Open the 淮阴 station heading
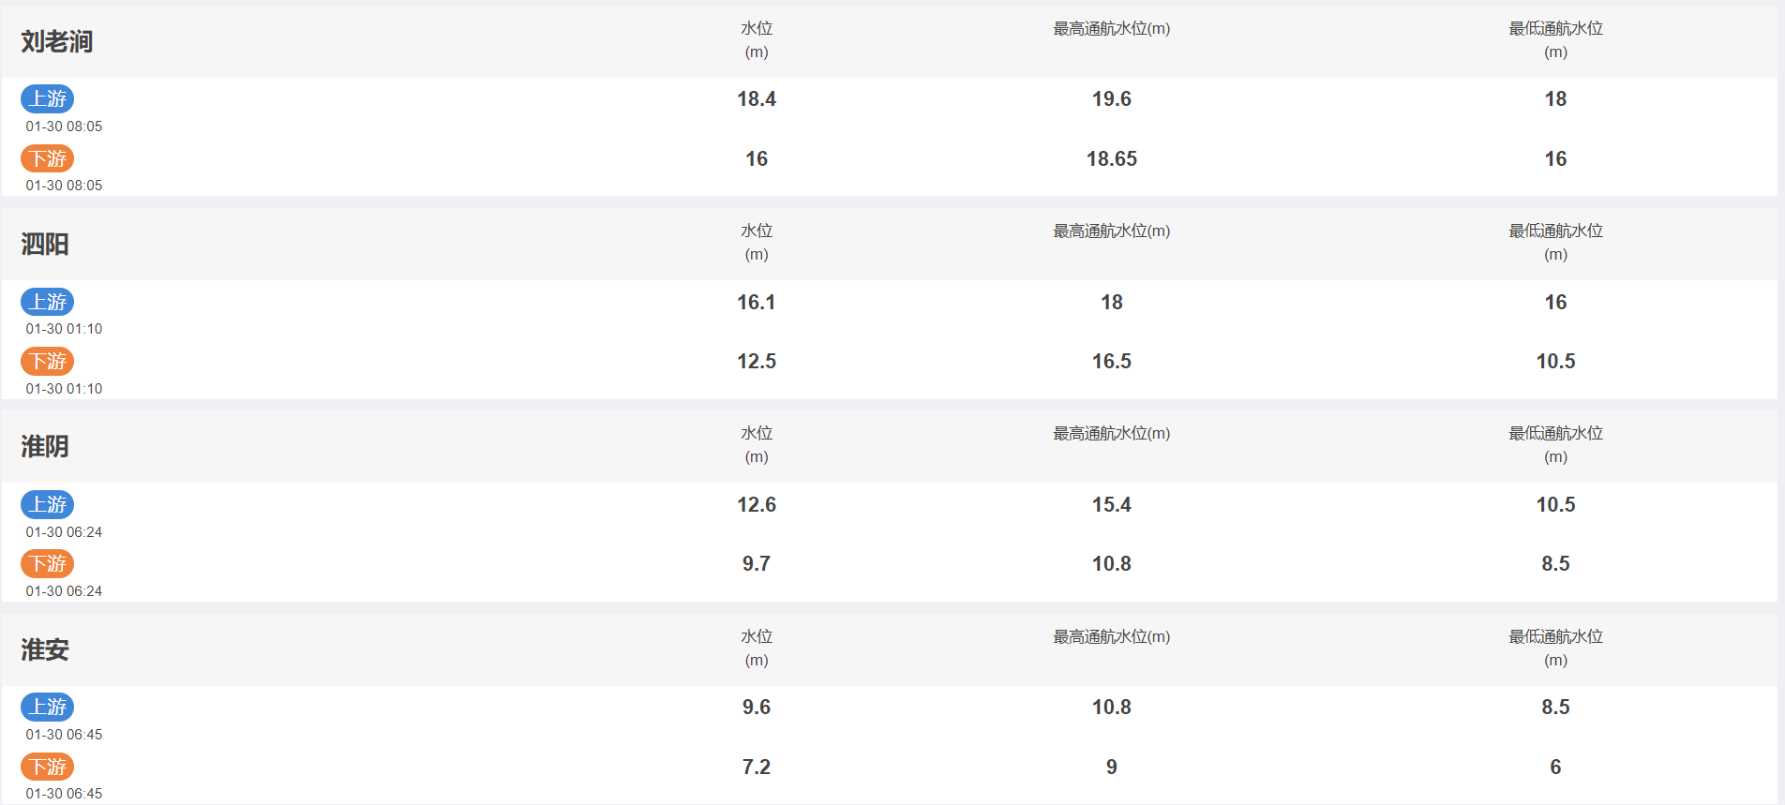Viewport: 1785px width, 805px height. click(x=45, y=446)
